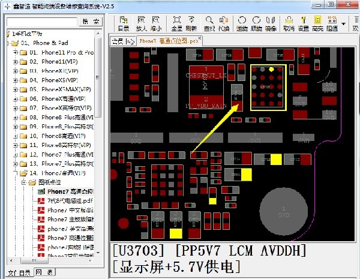Expand the 07. PhoneX英特尔(VIP) folder
Viewport: 360px width, 279px height.
[16, 108]
